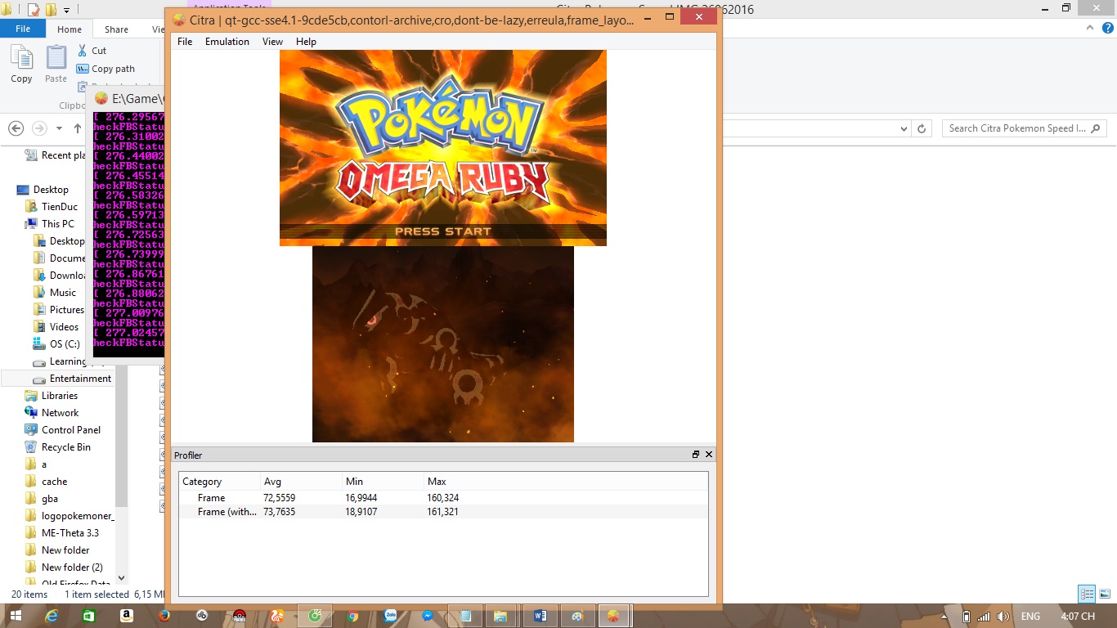The width and height of the screenshot is (1117, 628).
Task: Select the Max value 161,321
Action: 442,512
